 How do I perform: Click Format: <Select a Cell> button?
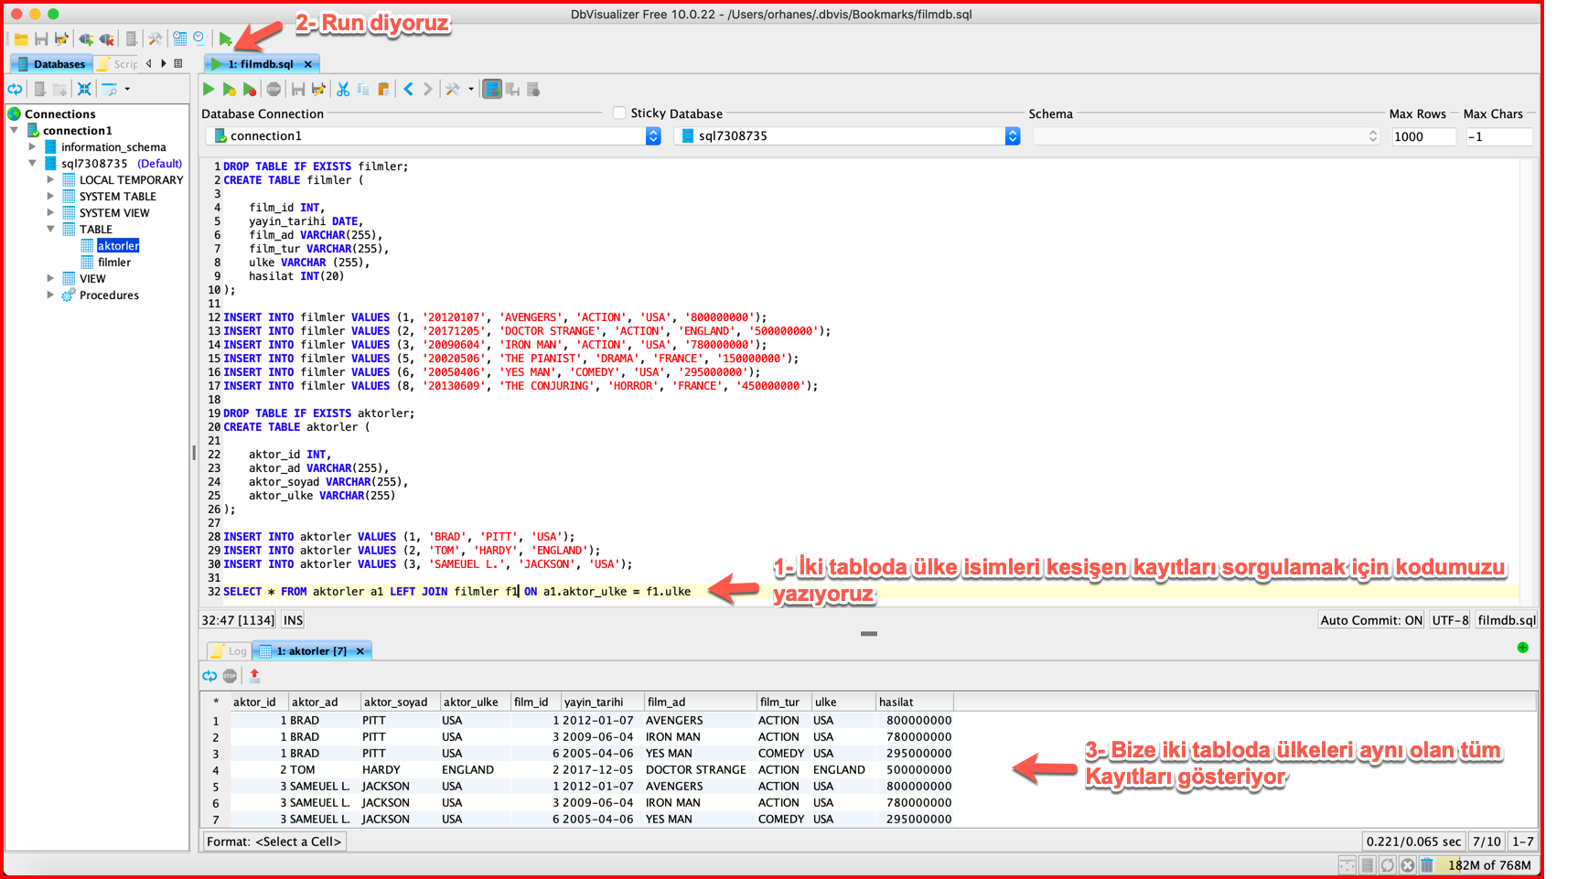[x=274, y=841]
